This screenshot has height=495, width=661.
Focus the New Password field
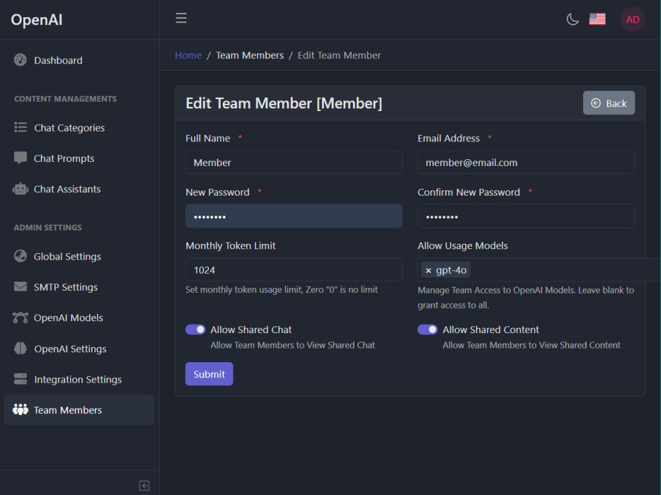(x=294, y=216)
